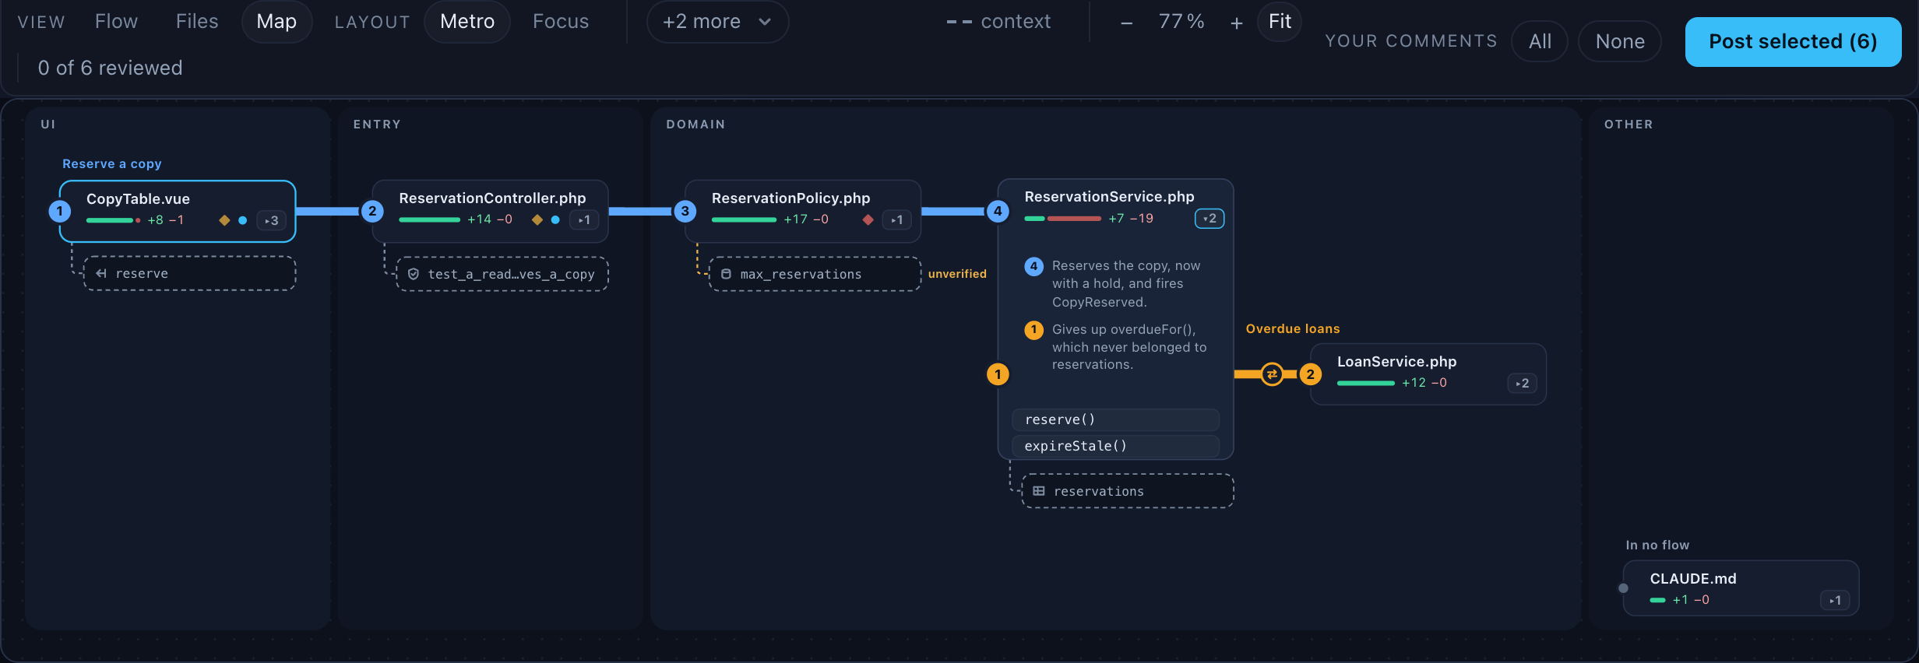1919x663 pixels.
Task: Open ReservationController.php node
Action: (x=490, y=211)
